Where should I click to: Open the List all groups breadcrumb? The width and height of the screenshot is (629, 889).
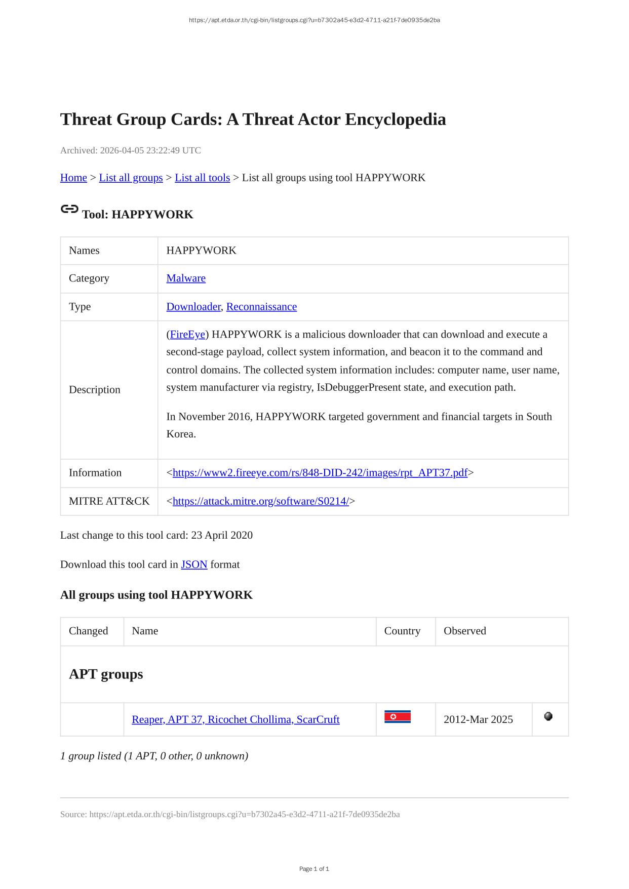[131, 178]
